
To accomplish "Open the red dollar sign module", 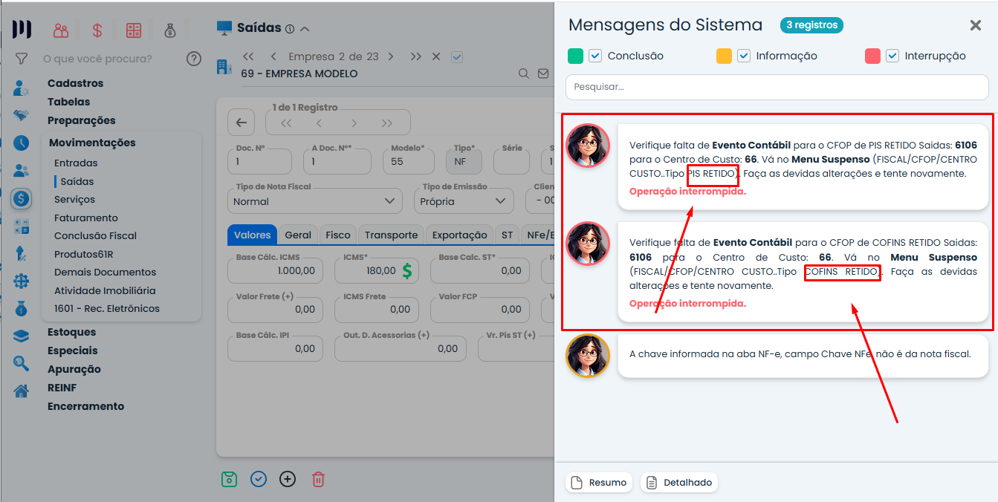I will click(x=97, y=30).
